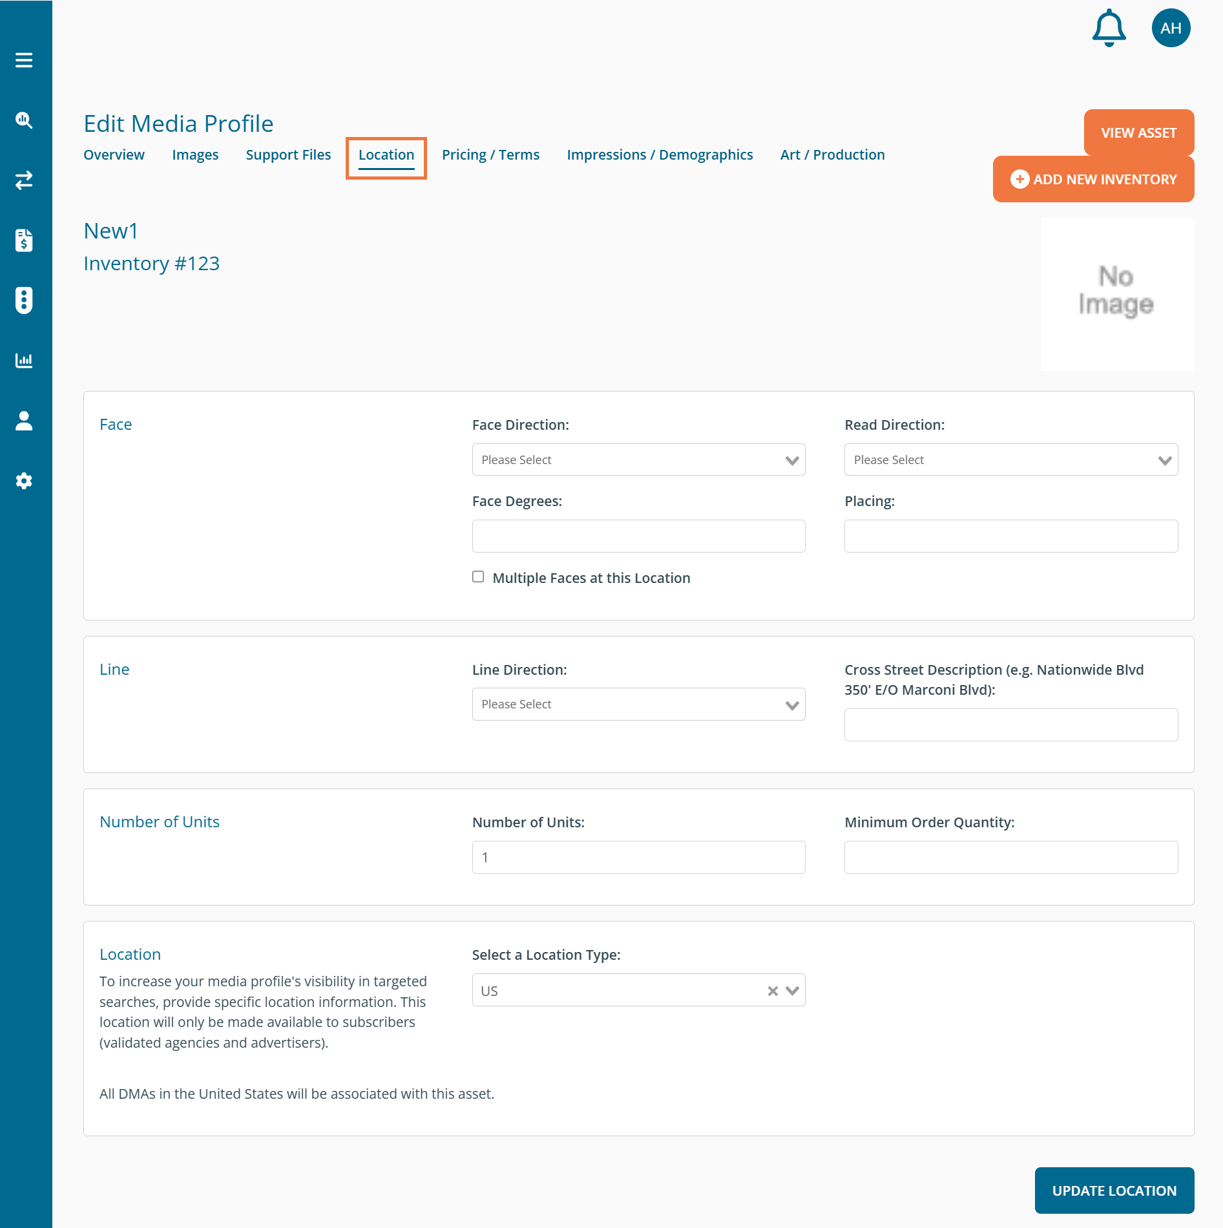The height and width of the screenshot is (1228, 1223).
Task: Open the hamburger menu in sidebar
Action: point(24,60)
